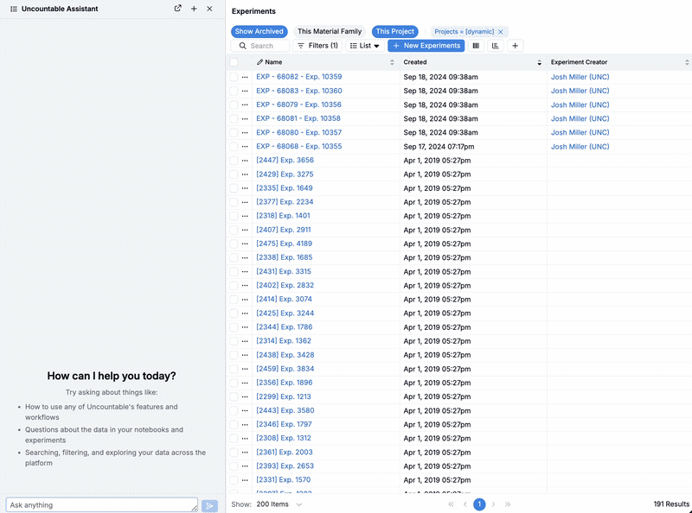Expand the List view dropdown
This screenshot has height=513, width=692.
click(x=365, y=46)
